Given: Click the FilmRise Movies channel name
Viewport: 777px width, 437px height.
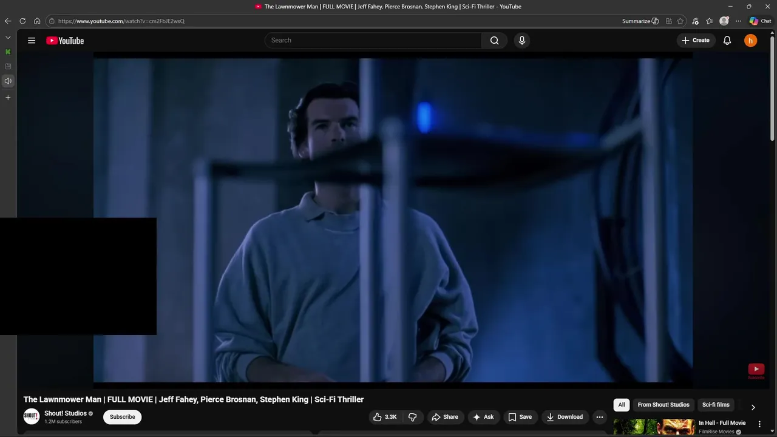Looking at the screenshot, I should [x=716, y=432].
